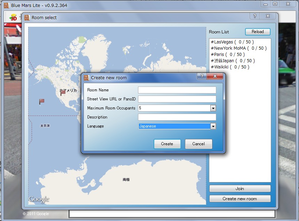Click the red flag over North America
299x221 pixels.
point(63,93)
